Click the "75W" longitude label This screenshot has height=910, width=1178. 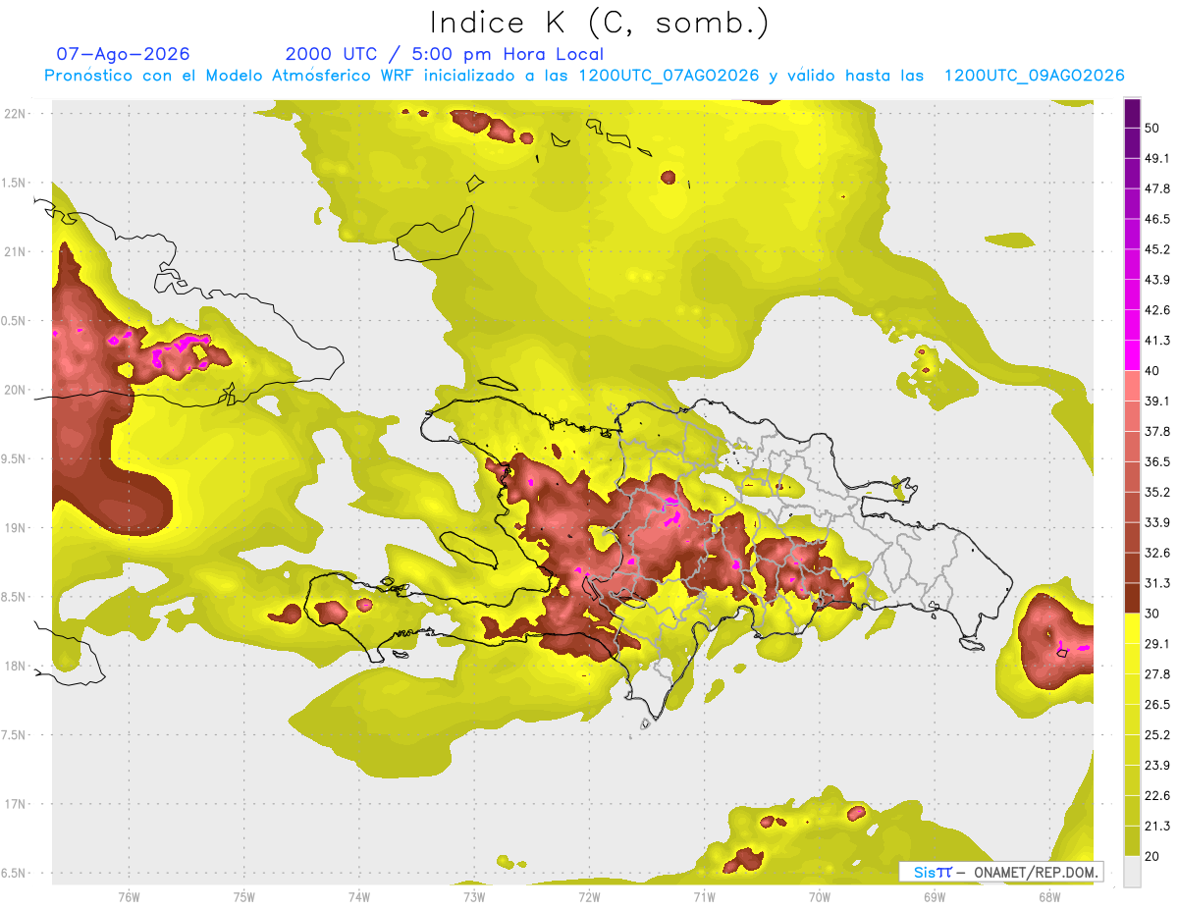coord(244,897)
